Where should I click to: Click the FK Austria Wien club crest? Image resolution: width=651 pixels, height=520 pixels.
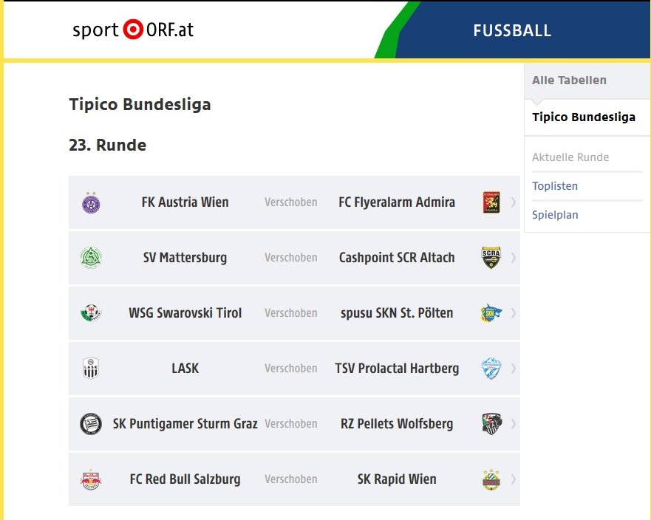tap(91, 202)
